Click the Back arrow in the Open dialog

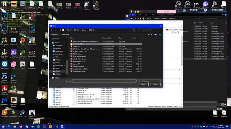coord(51,30)
